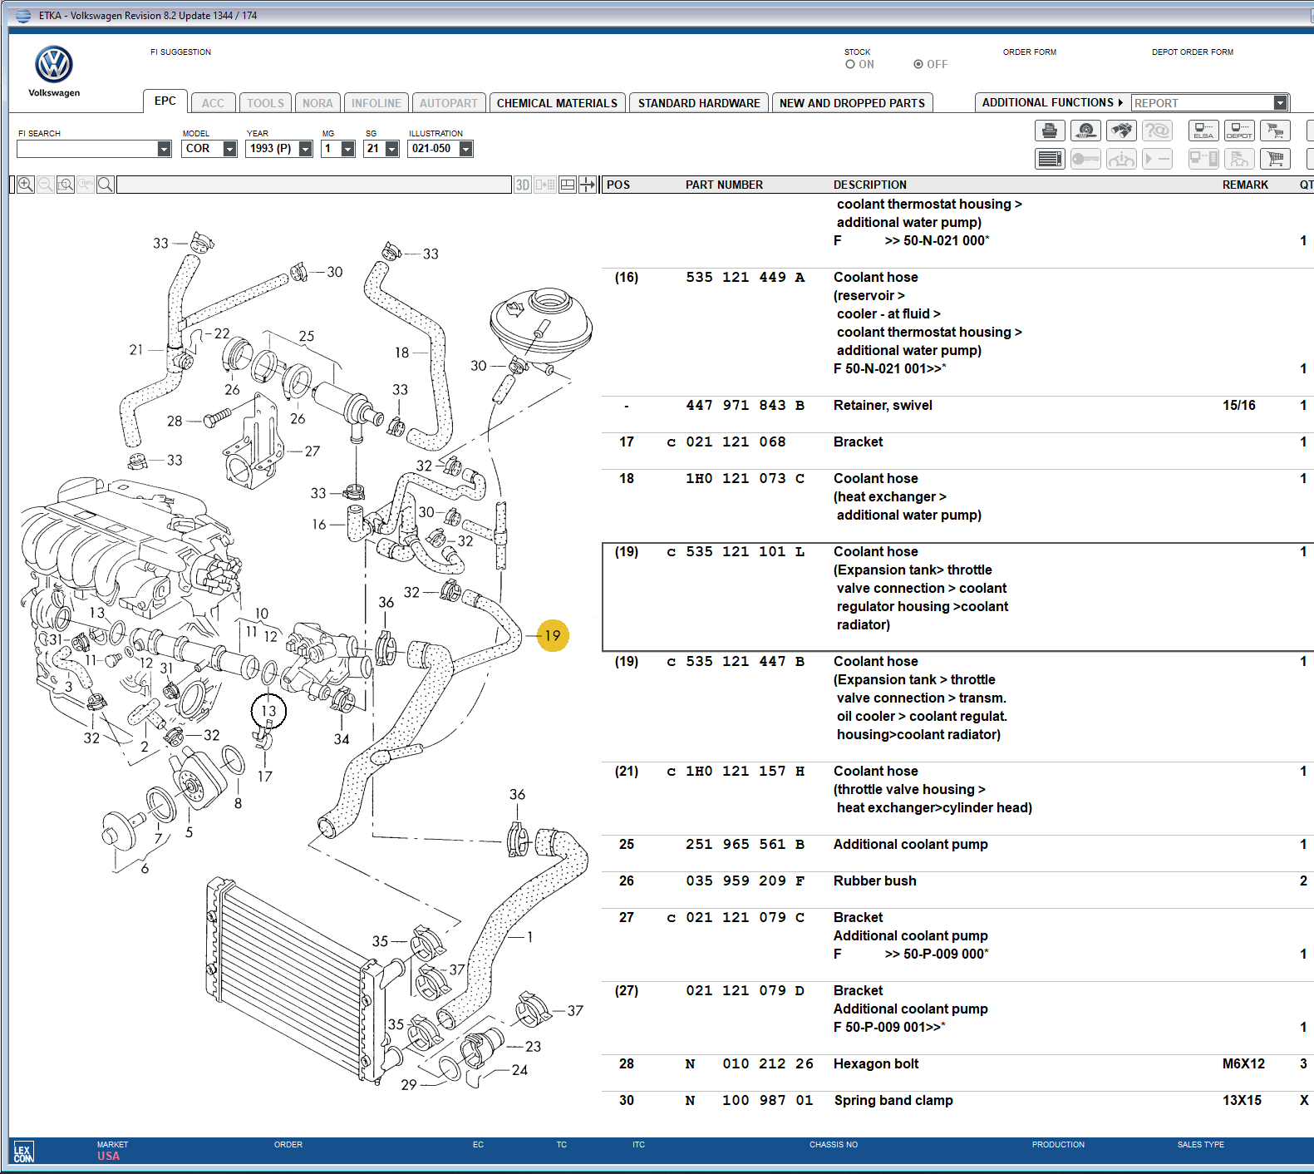
Task: Click the parts list view icon
Action: pos(1050,158)
